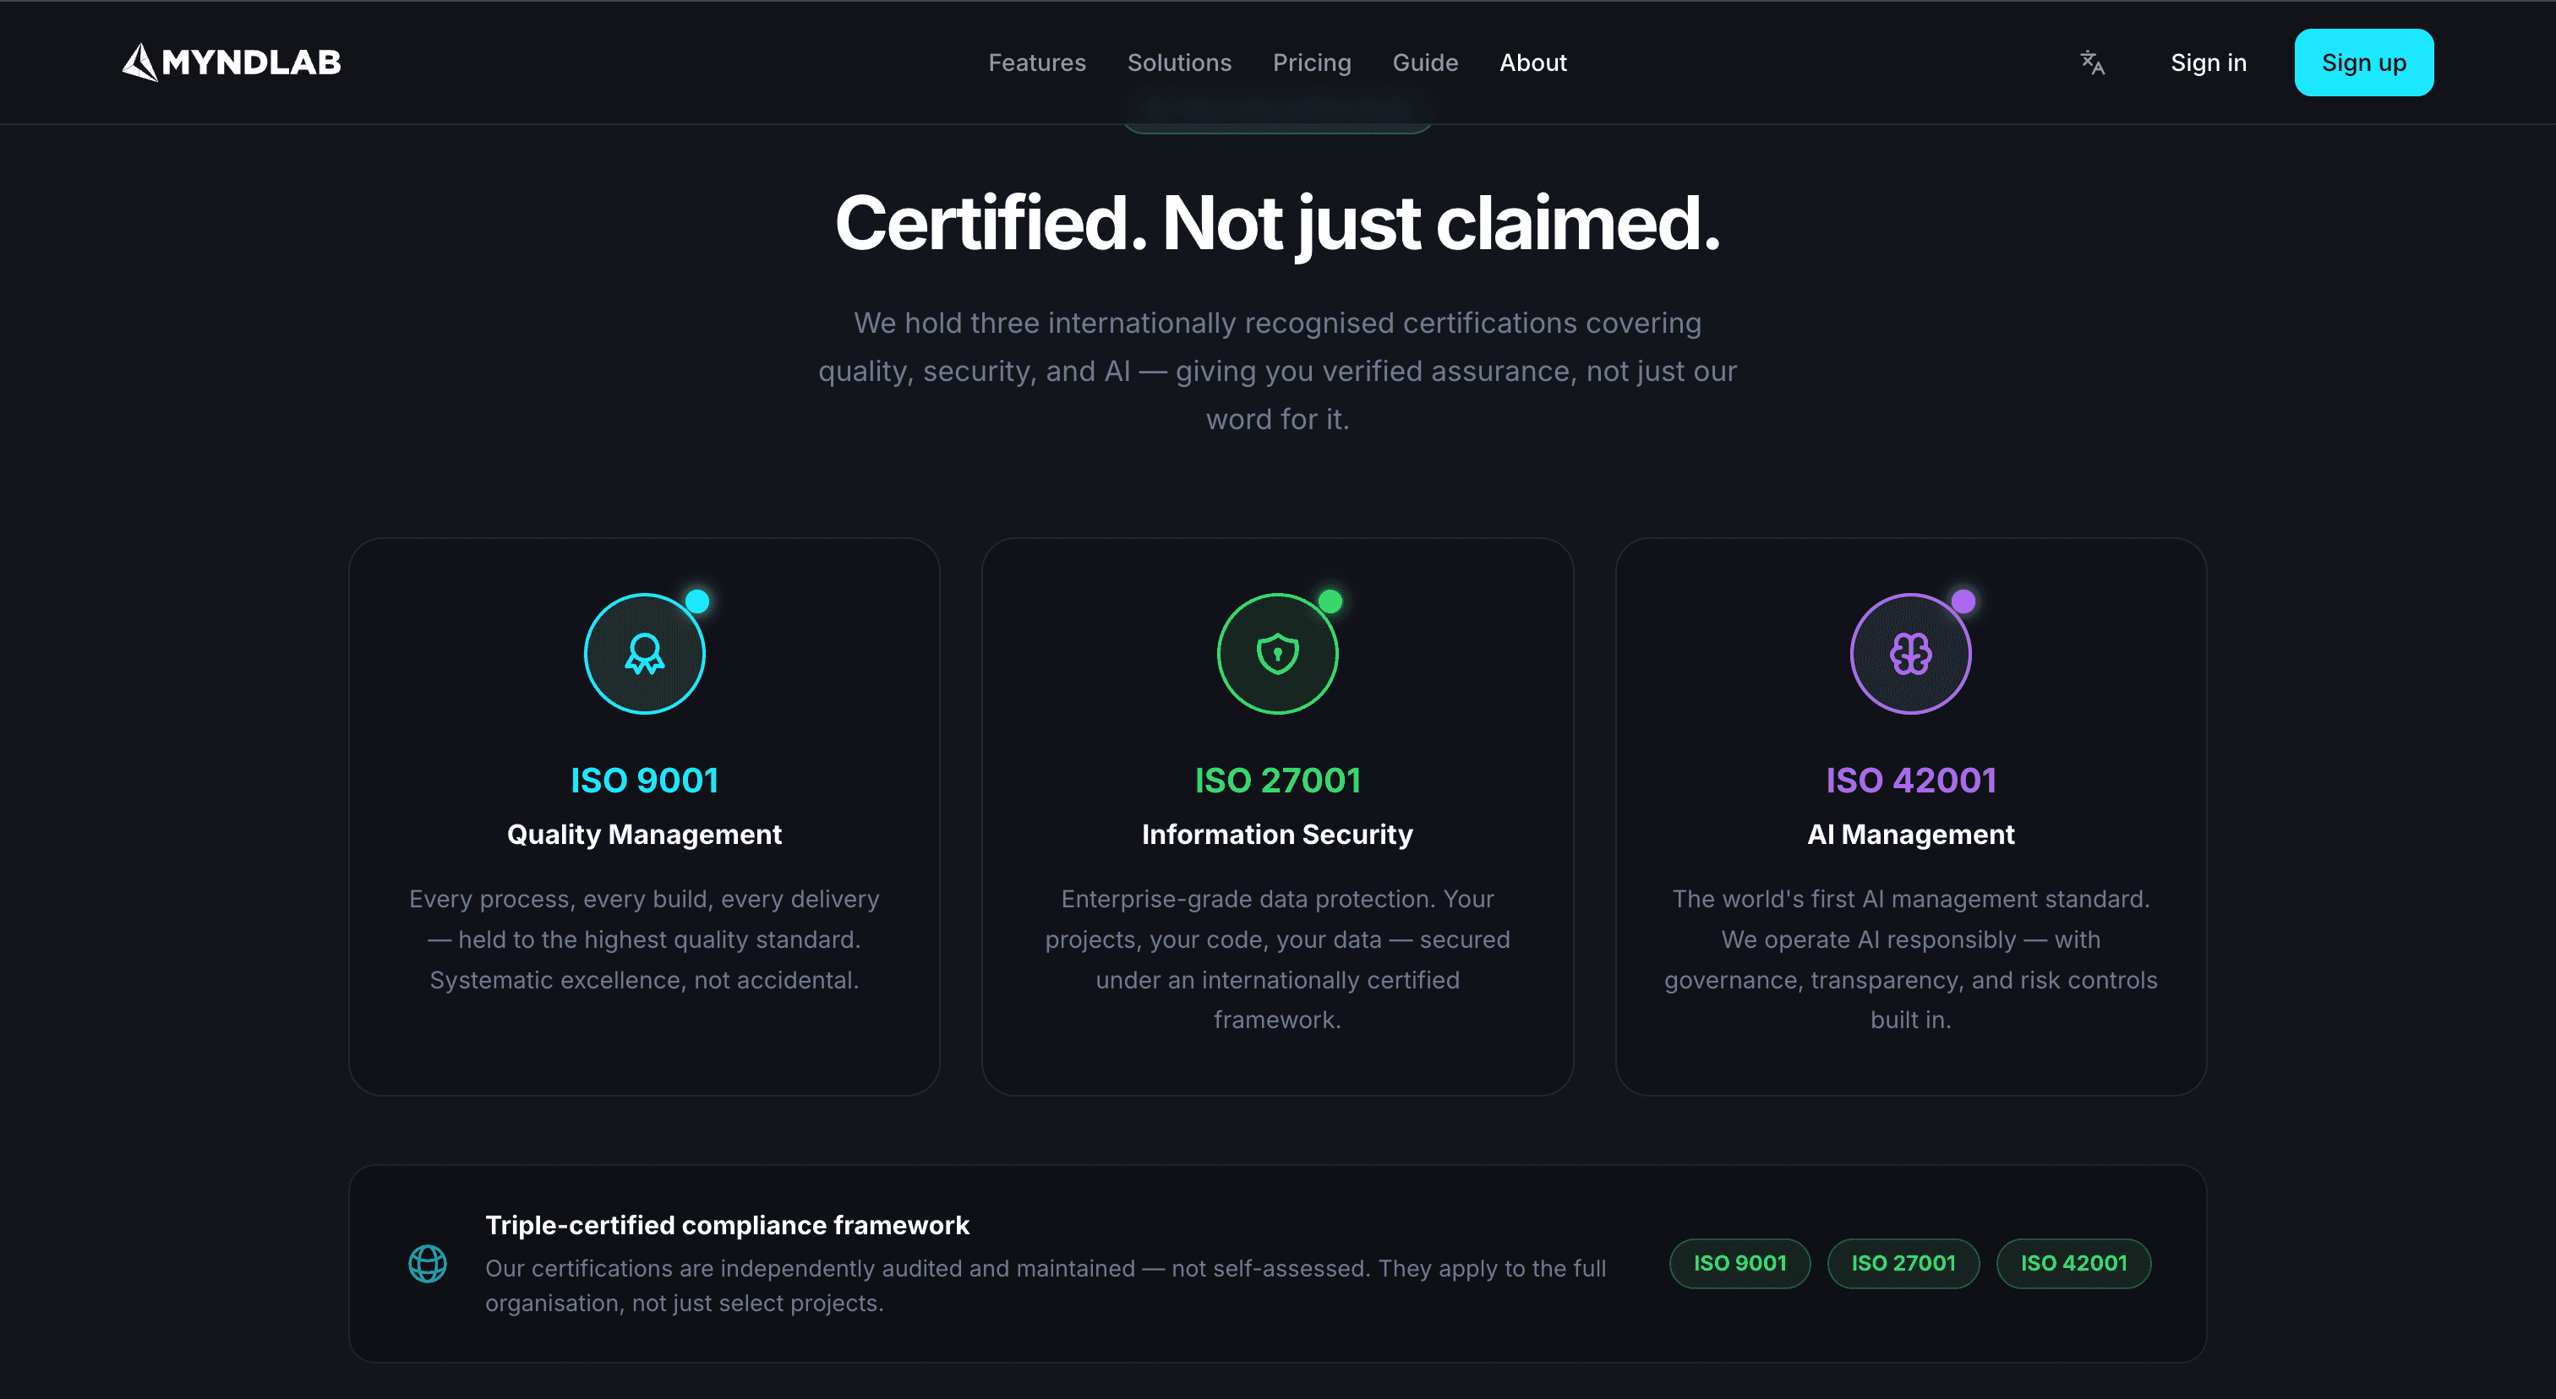The image size is (2556, 1399).
Task: Open the Features menu item
Action: 1037,62
